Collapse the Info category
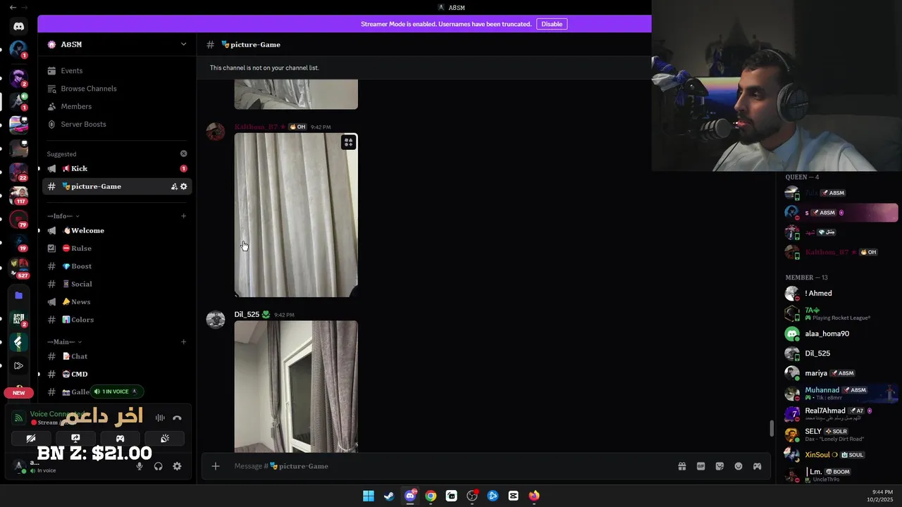The image size is (902, 507). pyautogui.click(x=63, y=216)
